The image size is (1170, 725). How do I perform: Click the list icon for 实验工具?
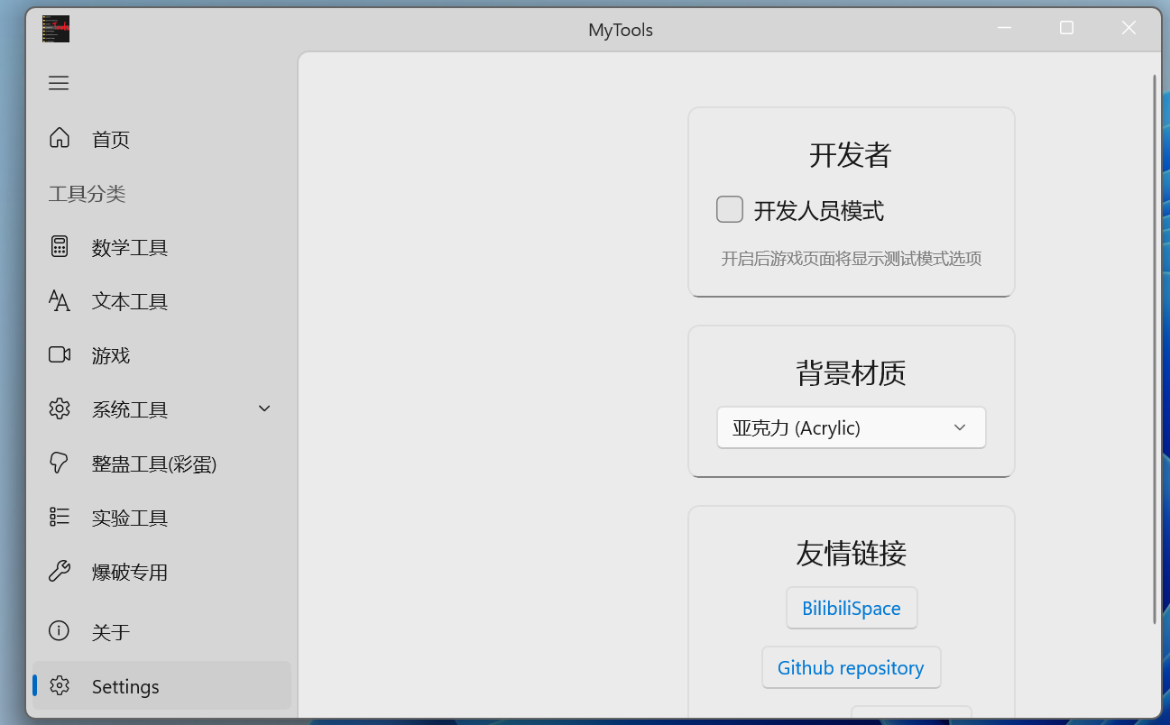click(x=60, y=517)
